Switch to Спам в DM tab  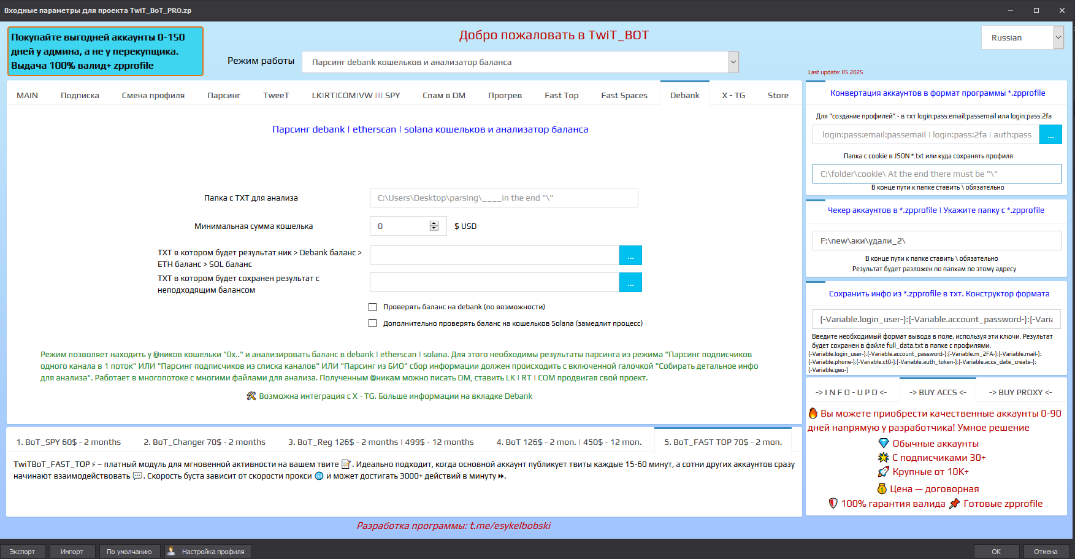click(444, 95)
